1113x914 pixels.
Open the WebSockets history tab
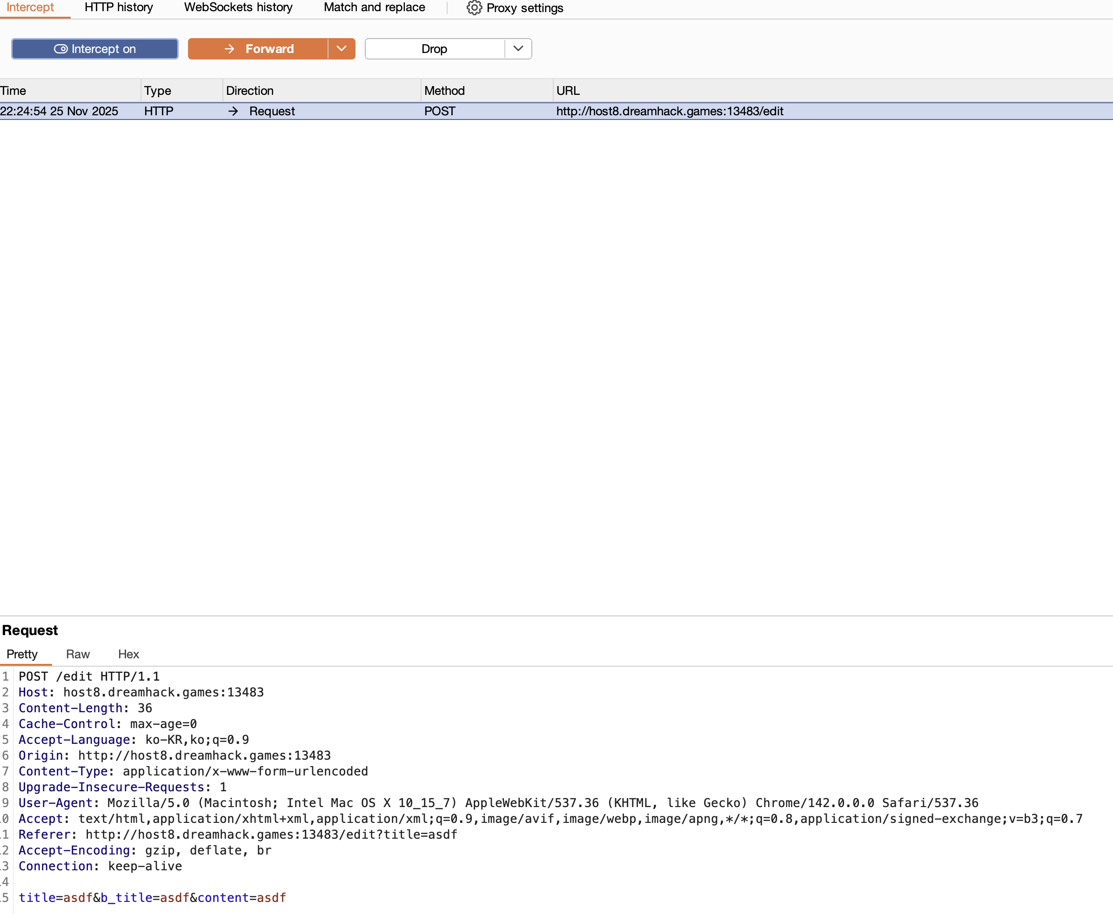tap(238, 7)
